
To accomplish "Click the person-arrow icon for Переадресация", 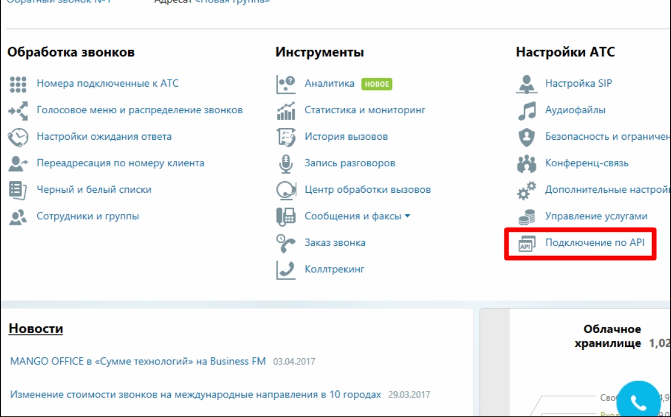I will click(x=18, y=163).
